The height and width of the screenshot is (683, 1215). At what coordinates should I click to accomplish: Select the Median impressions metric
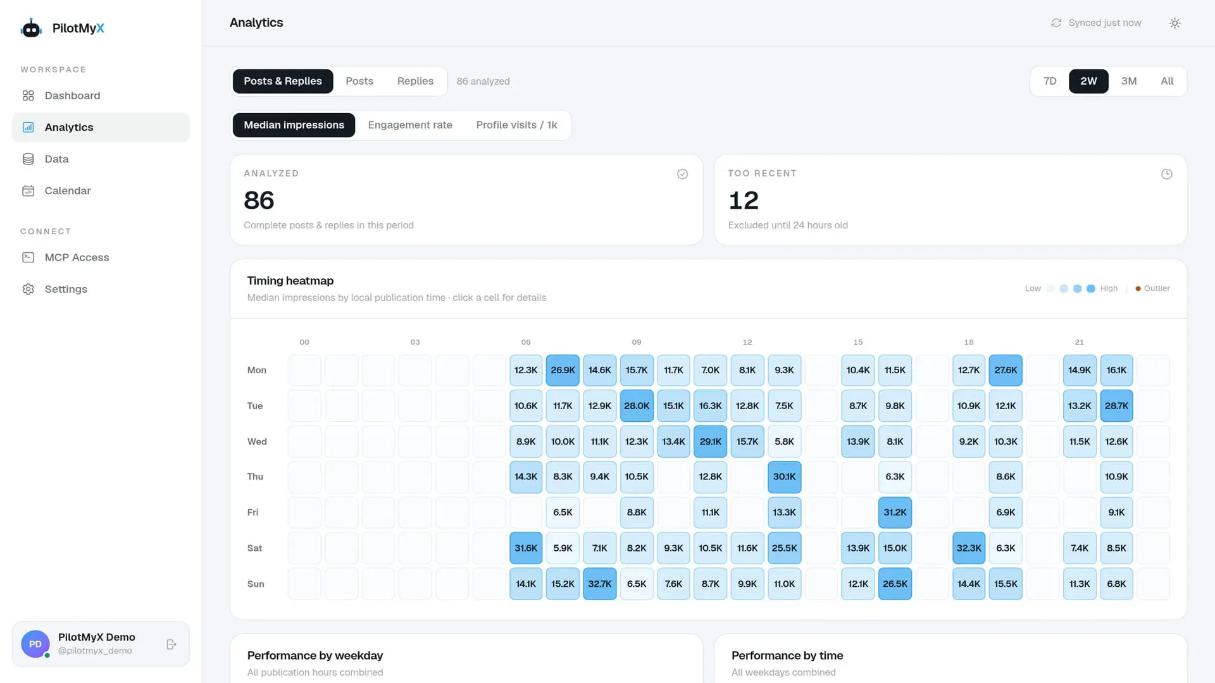pyautogui.click(x=294, y=125)
